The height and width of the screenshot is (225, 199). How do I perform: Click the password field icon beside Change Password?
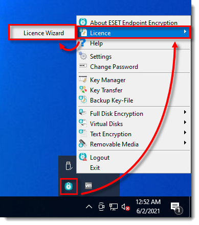click(x=83, y=66)
